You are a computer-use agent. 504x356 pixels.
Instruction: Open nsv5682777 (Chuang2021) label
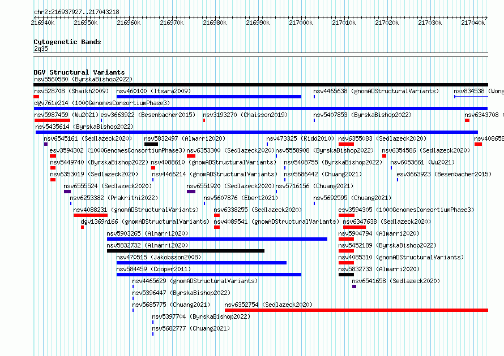[x=191, y=328]
